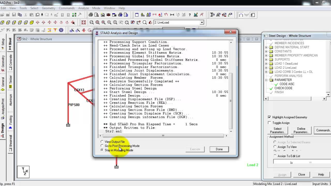
Task: Click the isometric view cube icon
Action: click(x=32, y=22)
